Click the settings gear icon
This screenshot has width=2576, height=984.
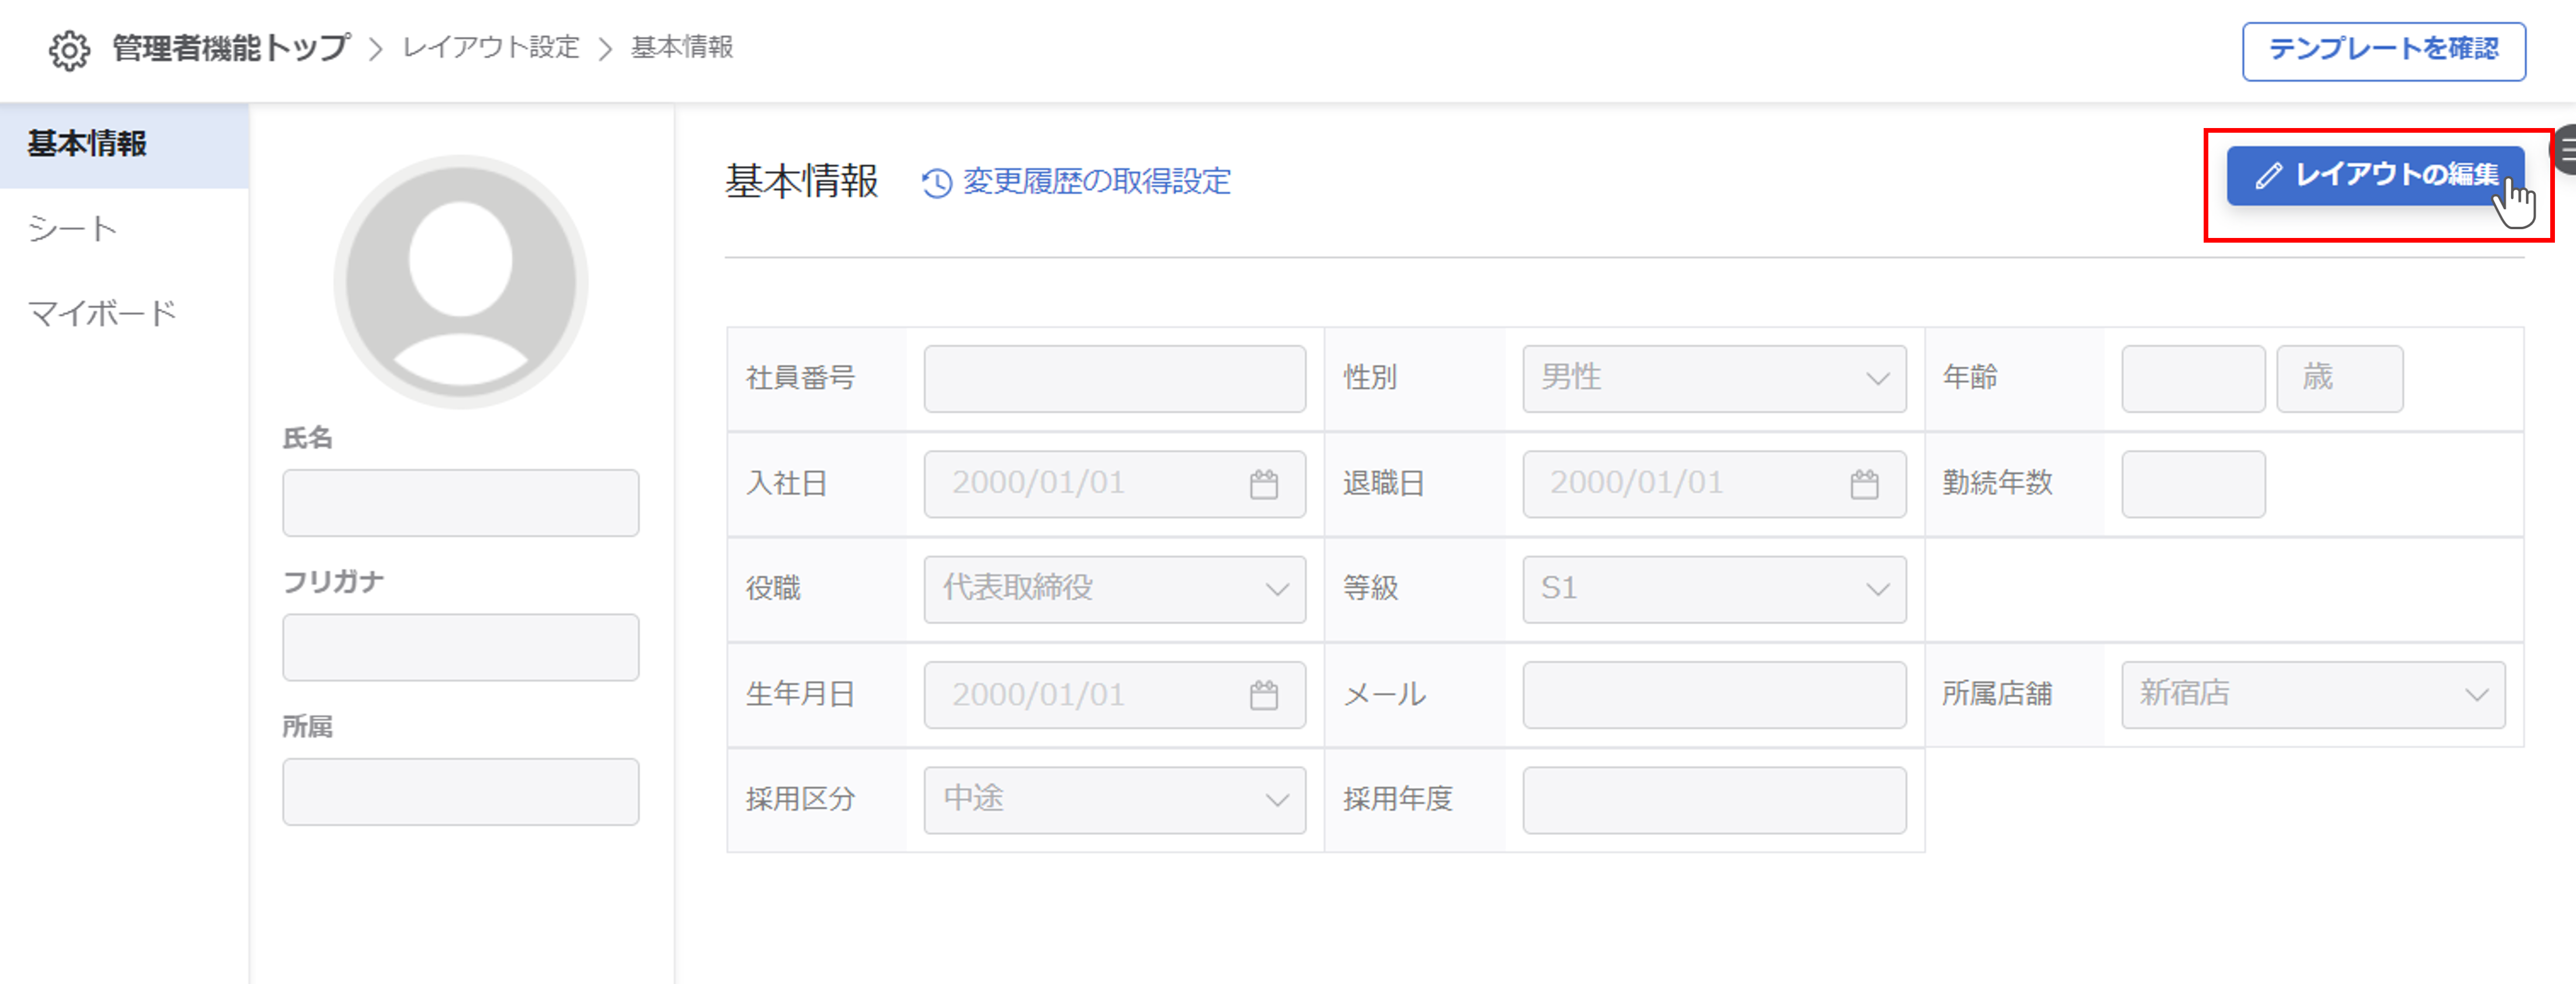tap(69, 50)
